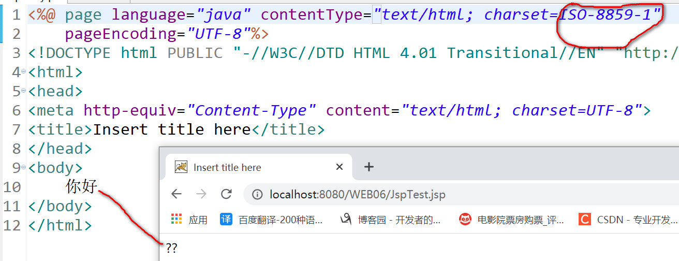Collapse the head tag fold on line 5

(x=24, y=92)
